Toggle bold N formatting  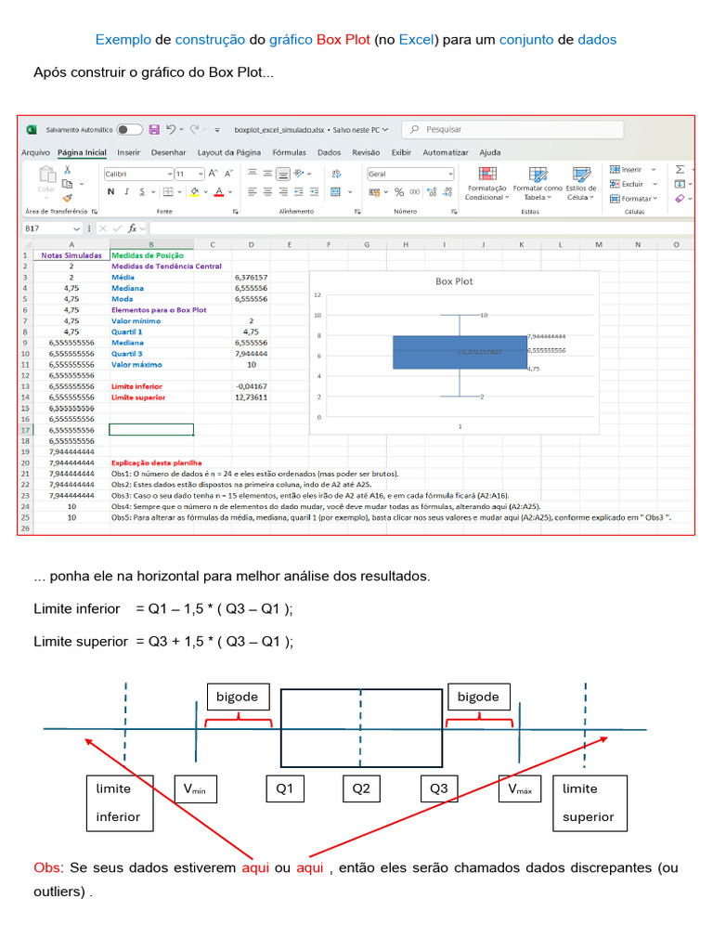(x=111, y=191)
